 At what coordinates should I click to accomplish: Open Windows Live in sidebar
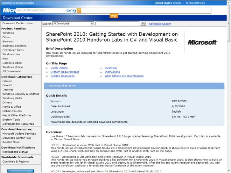(11, 54)
